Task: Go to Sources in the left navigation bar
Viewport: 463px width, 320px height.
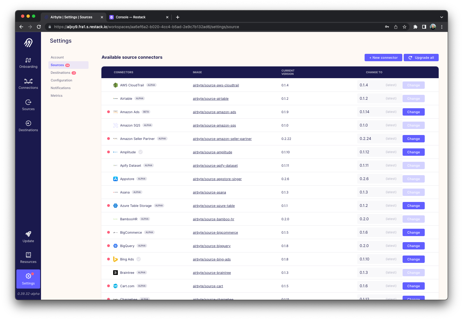Action: click(x=28, y=105)
